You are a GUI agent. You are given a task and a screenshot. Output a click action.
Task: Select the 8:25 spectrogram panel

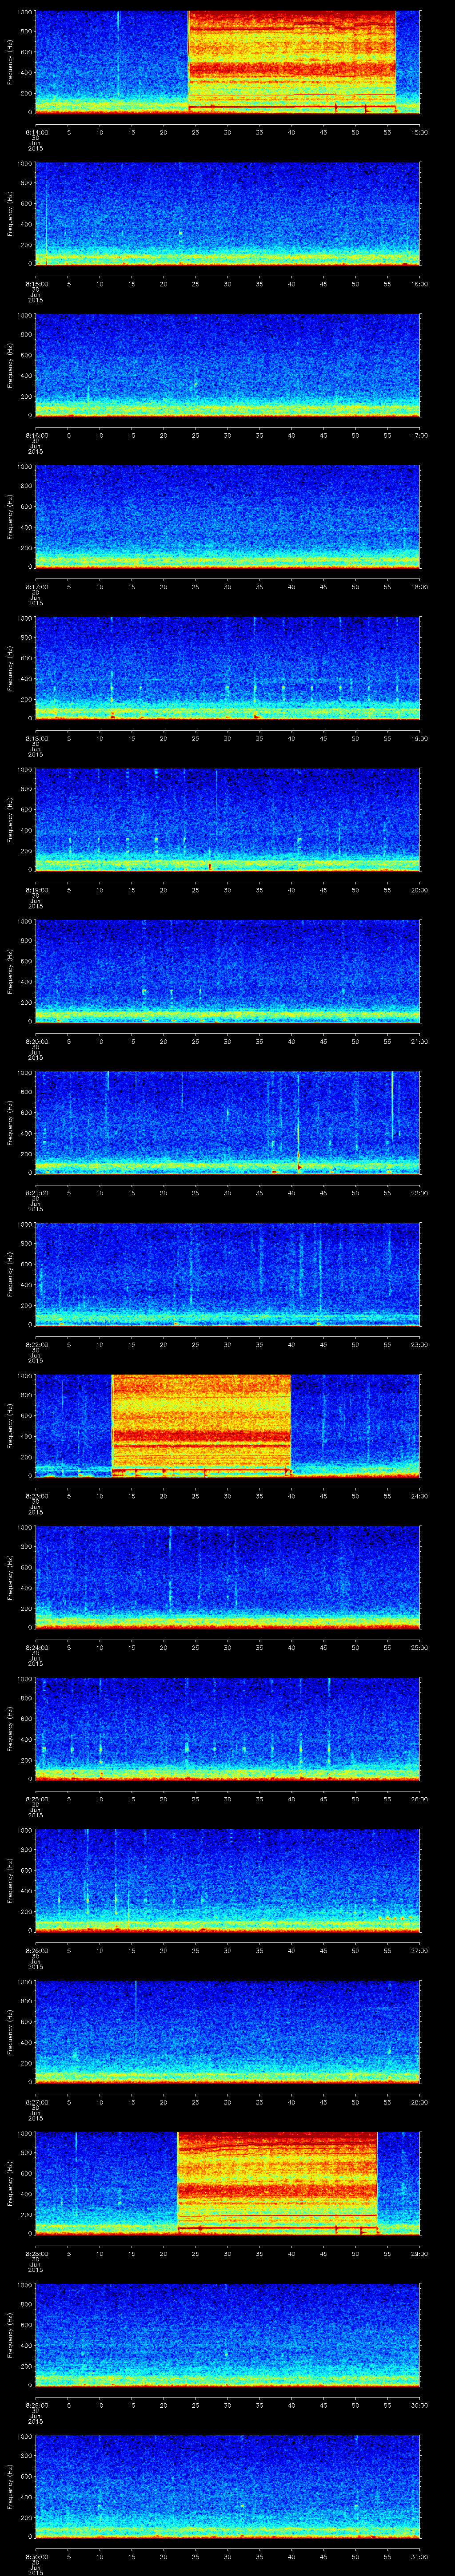click(x=227, y=1727)
